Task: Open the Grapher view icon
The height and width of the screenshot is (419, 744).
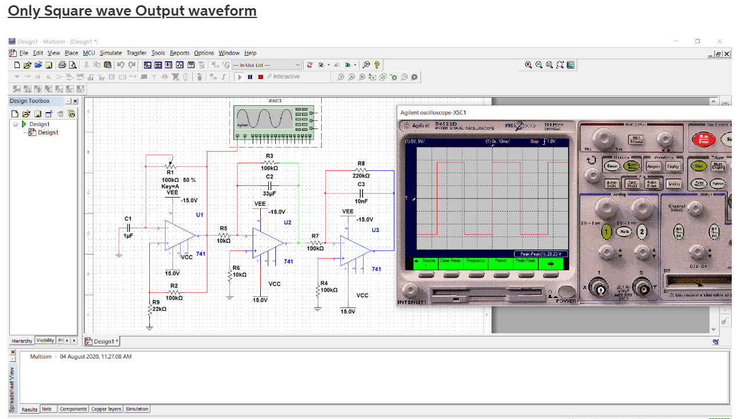Action: (x=179, y=65)
